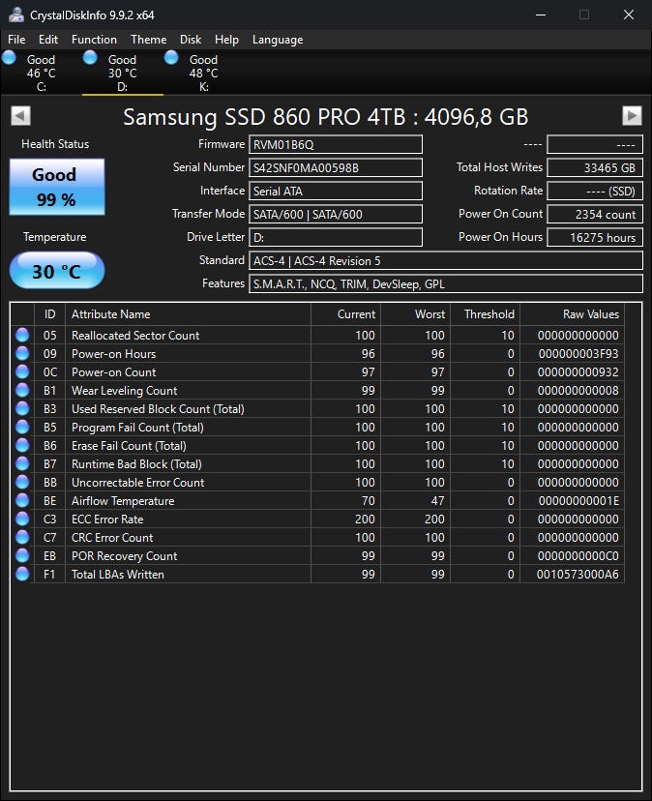Click raw value 000000000932
Screen dimensions: 652x801
point(578,371)
